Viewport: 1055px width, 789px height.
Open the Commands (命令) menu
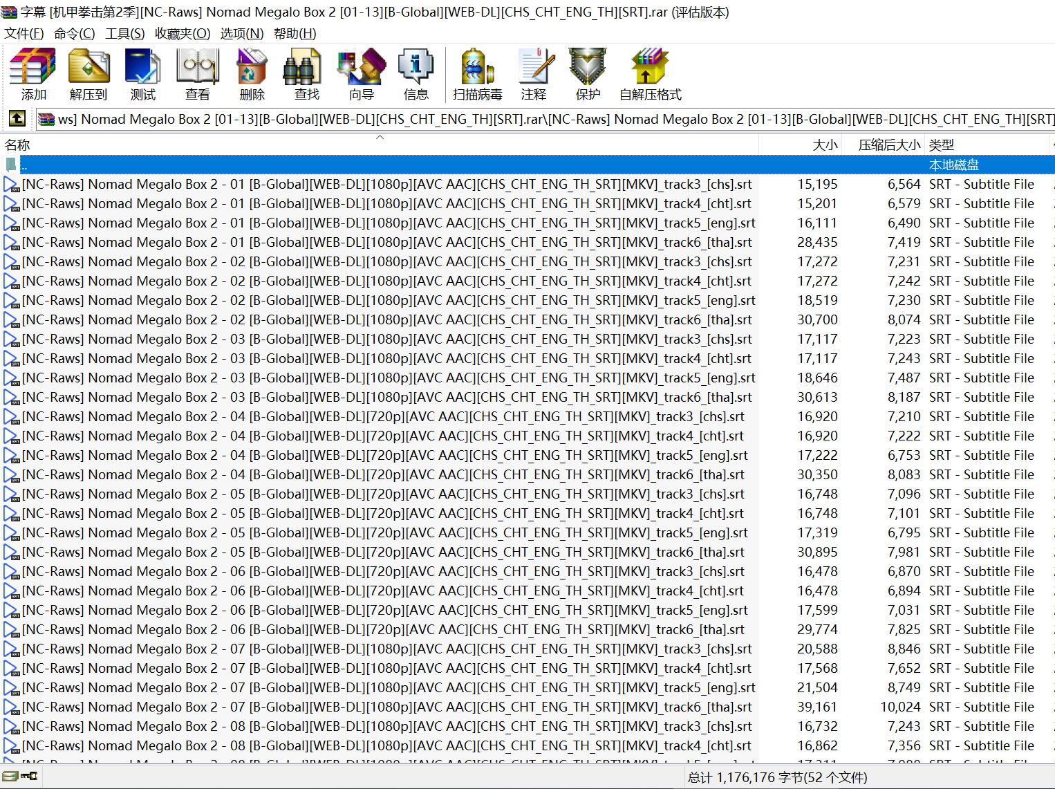click(75, 33)
